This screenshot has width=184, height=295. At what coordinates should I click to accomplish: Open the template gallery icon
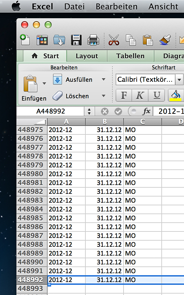pyautogui.click(x=42, y=40)
